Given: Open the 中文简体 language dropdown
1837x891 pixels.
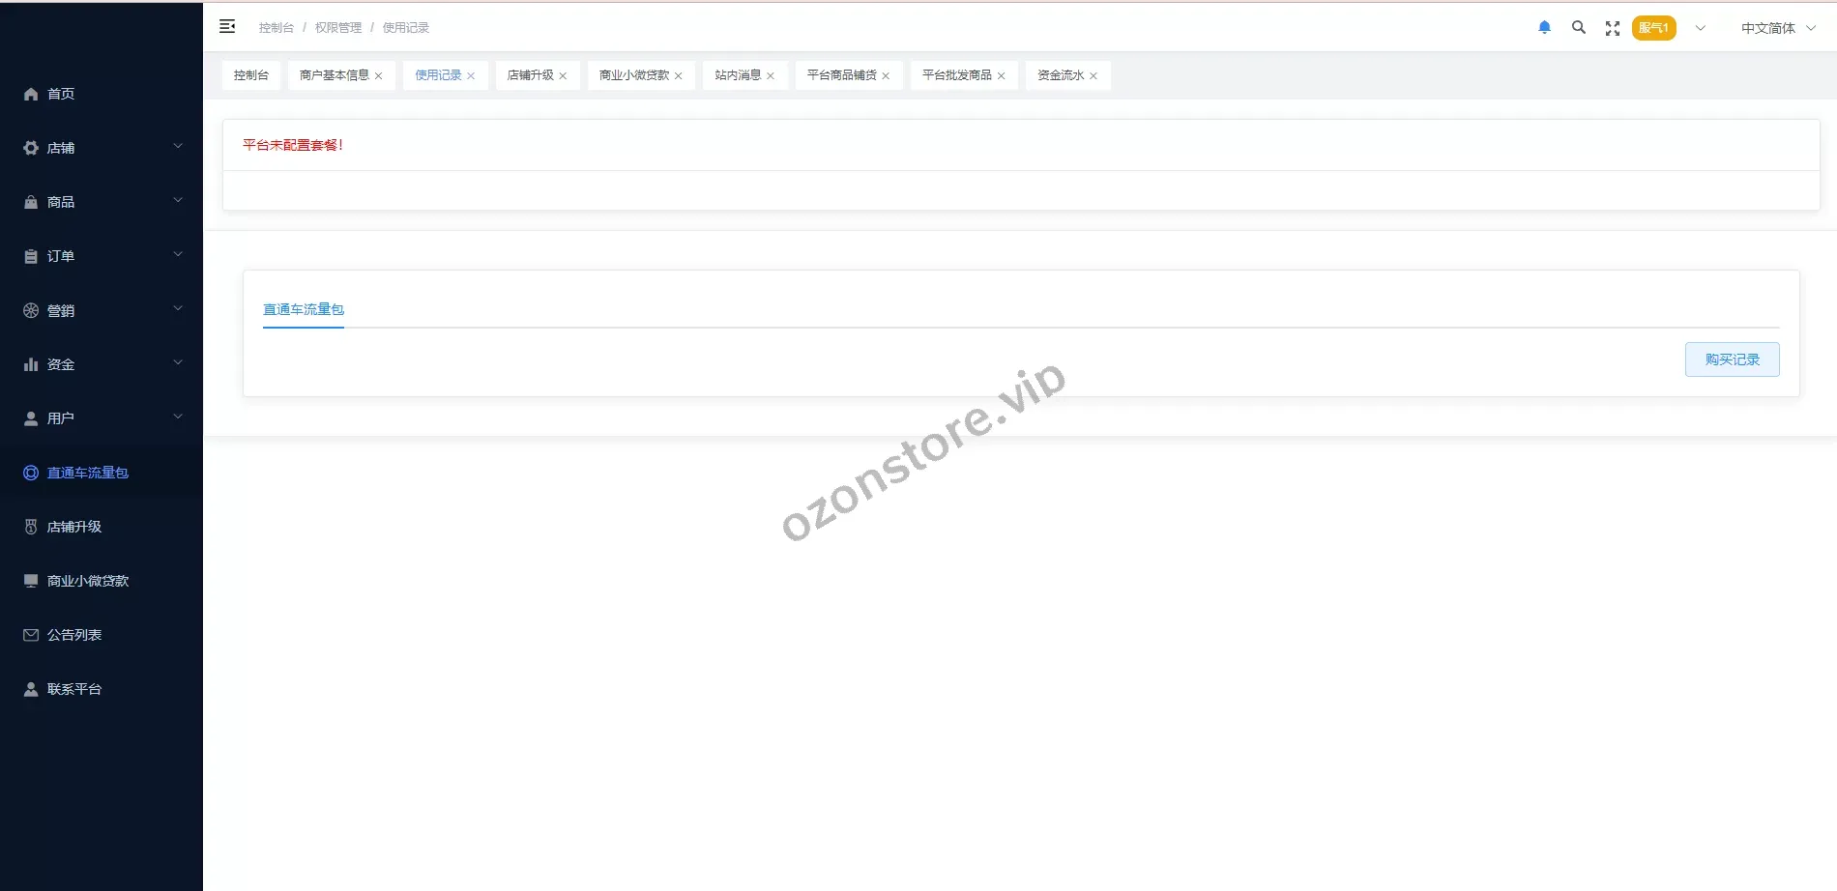Looking at the screenshot, I should click(1777, 28).
